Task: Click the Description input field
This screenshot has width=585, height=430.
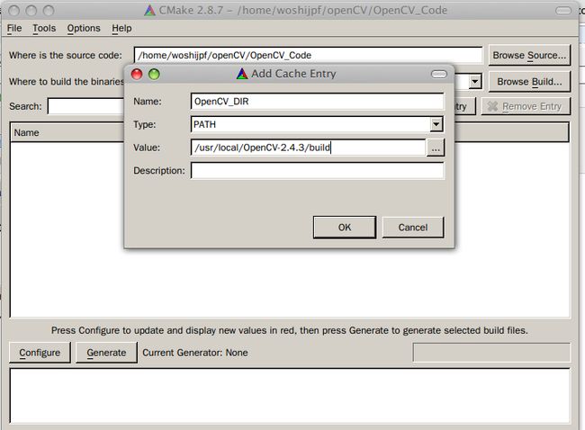Action: pos(317,171)
